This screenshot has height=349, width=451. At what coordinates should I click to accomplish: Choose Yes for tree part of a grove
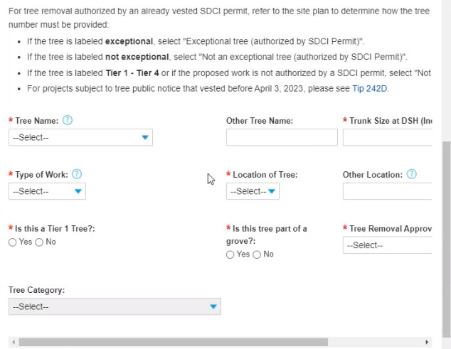[230, 254]
